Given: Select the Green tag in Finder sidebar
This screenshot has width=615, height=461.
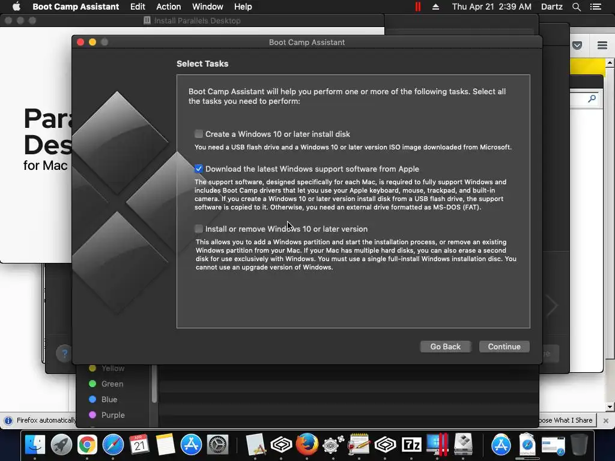Looking at the screenshot, I should click(106, 384).
